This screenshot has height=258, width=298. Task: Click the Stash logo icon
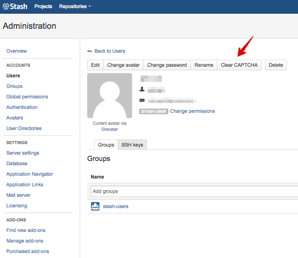tap(6, 6)
